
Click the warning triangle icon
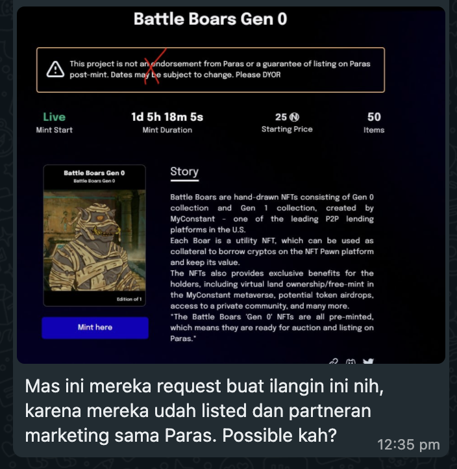pos(55,70)
